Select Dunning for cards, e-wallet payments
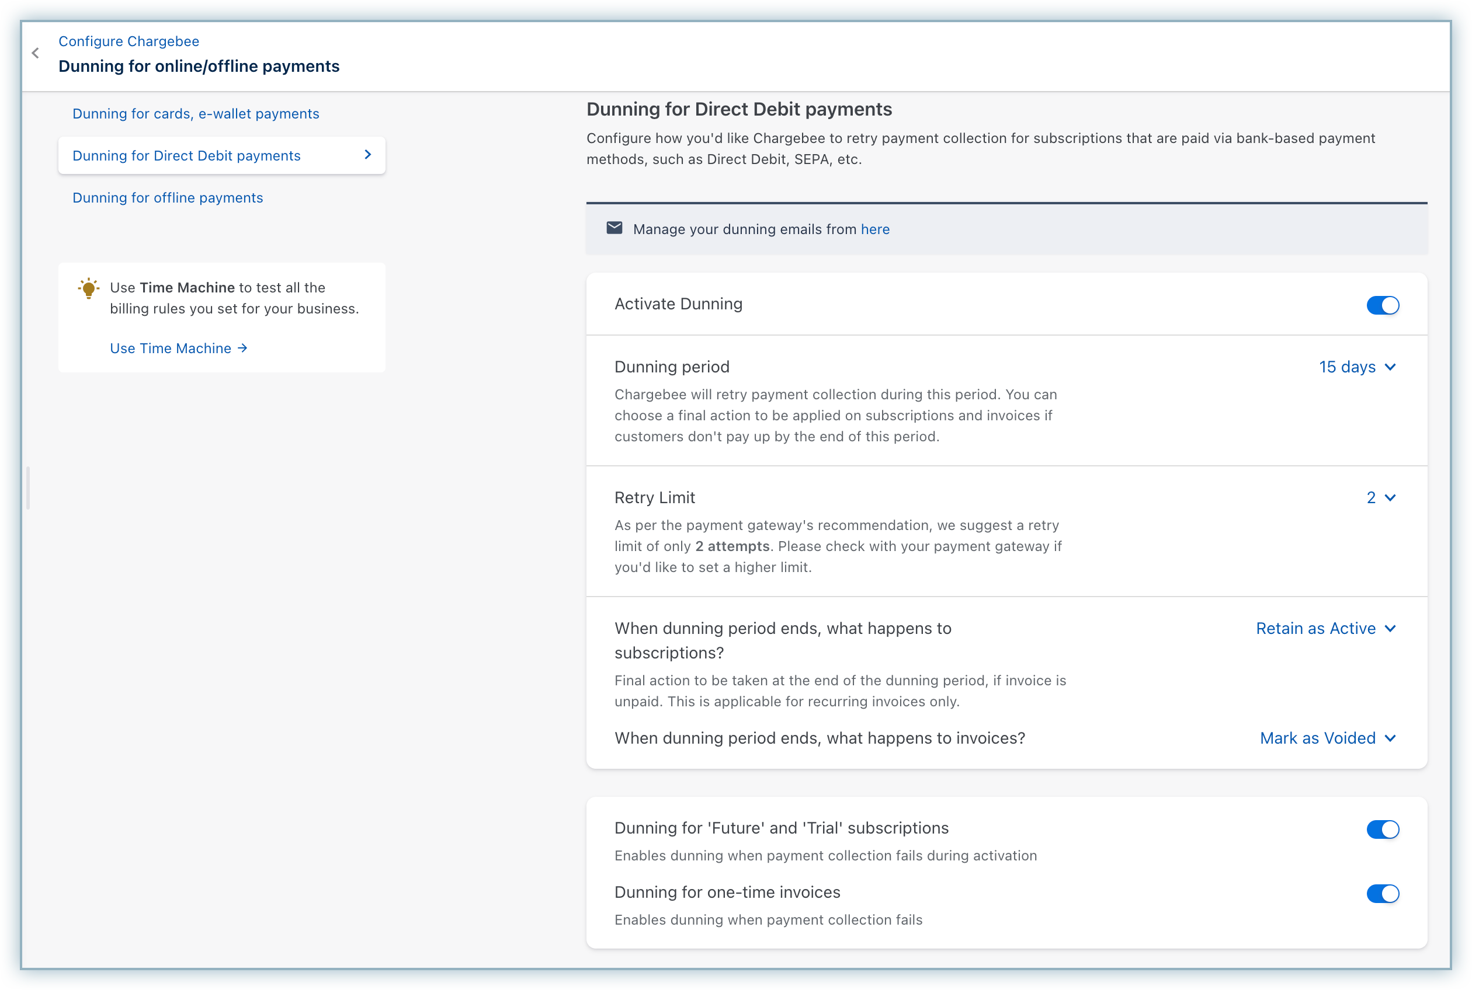Viewport: 1472px width, 990px height. [x=196, y=114]
